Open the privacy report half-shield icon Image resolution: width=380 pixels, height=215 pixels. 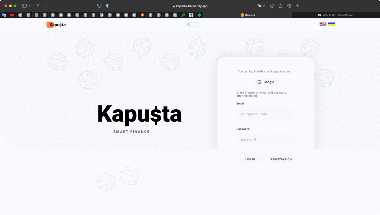click(x=108, y=6)
